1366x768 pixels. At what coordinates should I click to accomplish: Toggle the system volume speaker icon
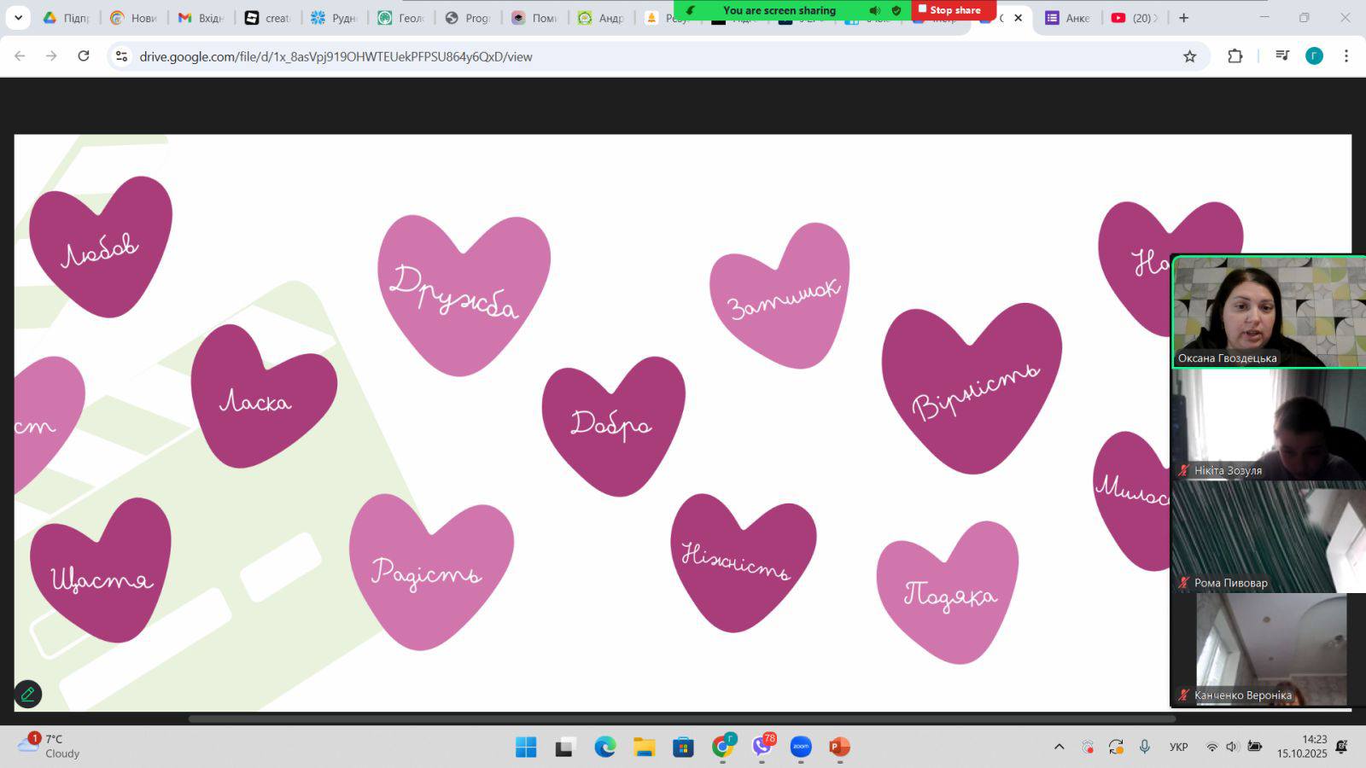point(1231,747)
